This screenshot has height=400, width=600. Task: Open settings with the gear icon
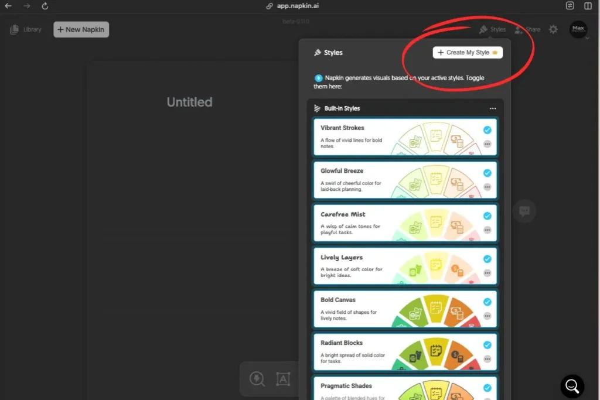click(553, 29)
